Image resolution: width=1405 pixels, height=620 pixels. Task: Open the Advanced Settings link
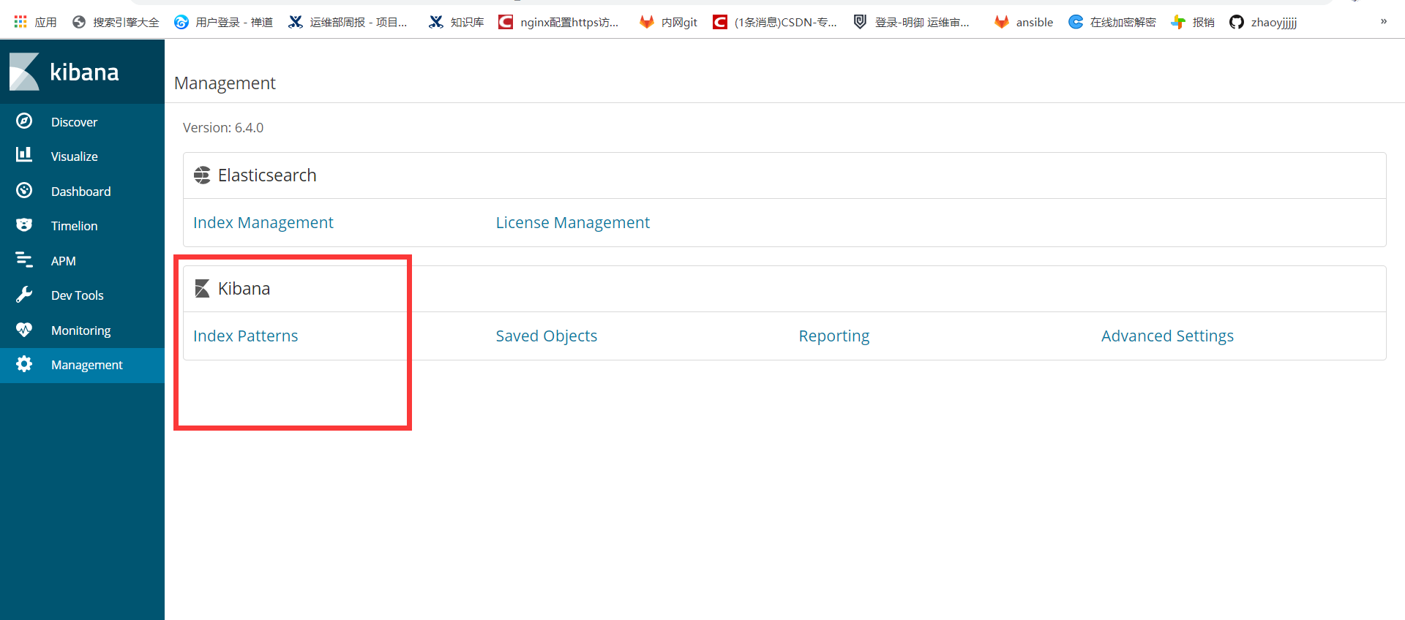point(1168,336)
